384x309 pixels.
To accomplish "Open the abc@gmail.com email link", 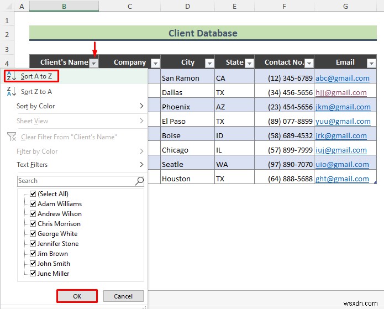I will click(342, 78).
